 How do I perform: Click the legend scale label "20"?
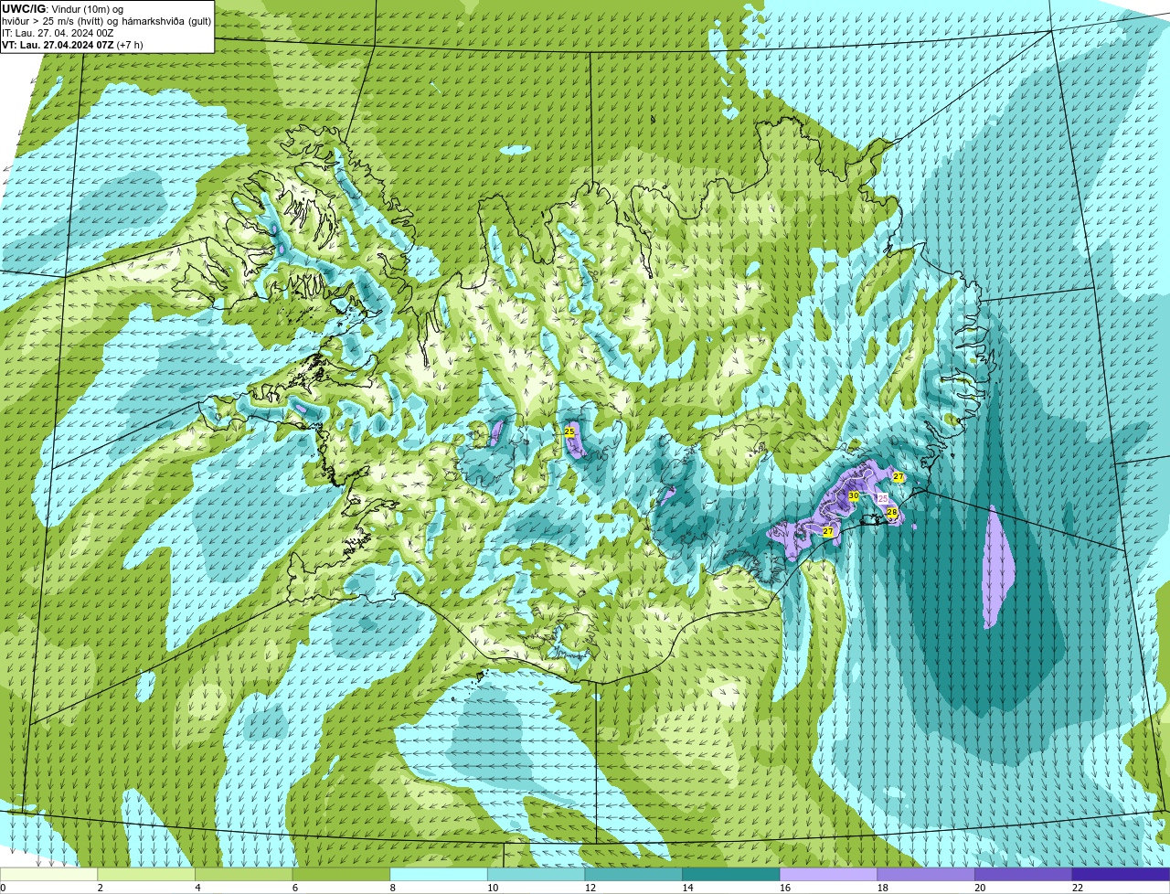(980, 888)
